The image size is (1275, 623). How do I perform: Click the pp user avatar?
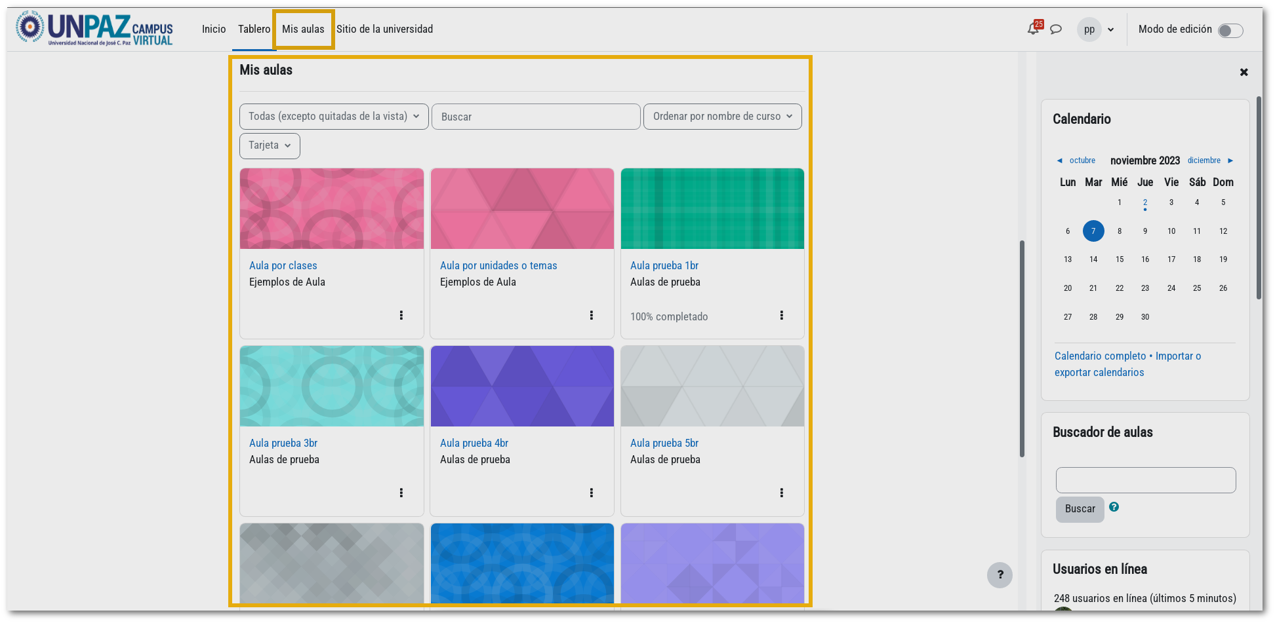pyautogui.click(x=1089, y=29)
